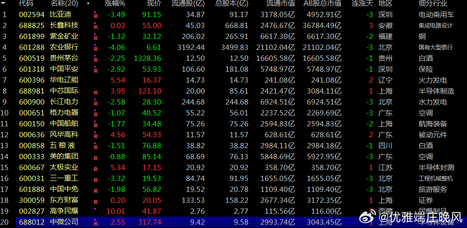The image size is (467, 228).
Task: Select stock name 格力电器
Action: tap(64, 113)
